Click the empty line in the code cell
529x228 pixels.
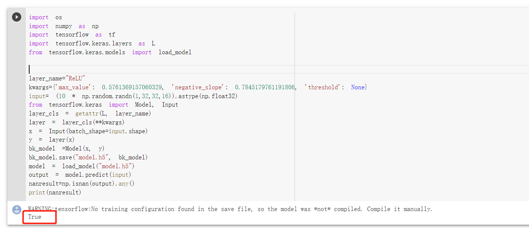click(x=74, y=69)
